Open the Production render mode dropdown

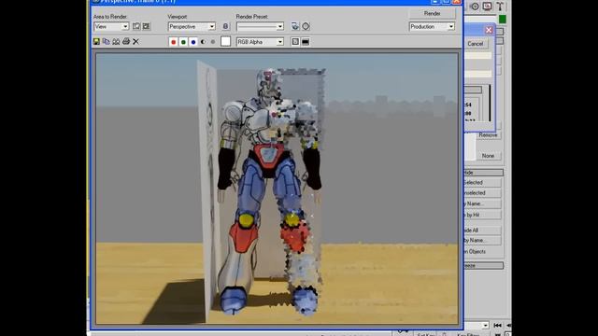coord(432,26)
